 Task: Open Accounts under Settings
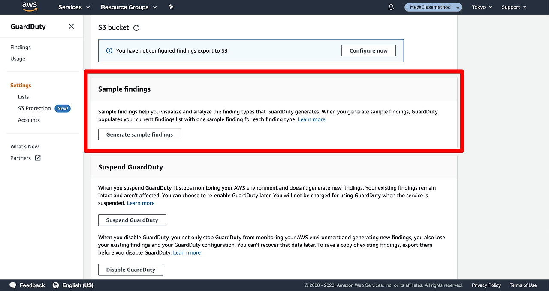29,120
